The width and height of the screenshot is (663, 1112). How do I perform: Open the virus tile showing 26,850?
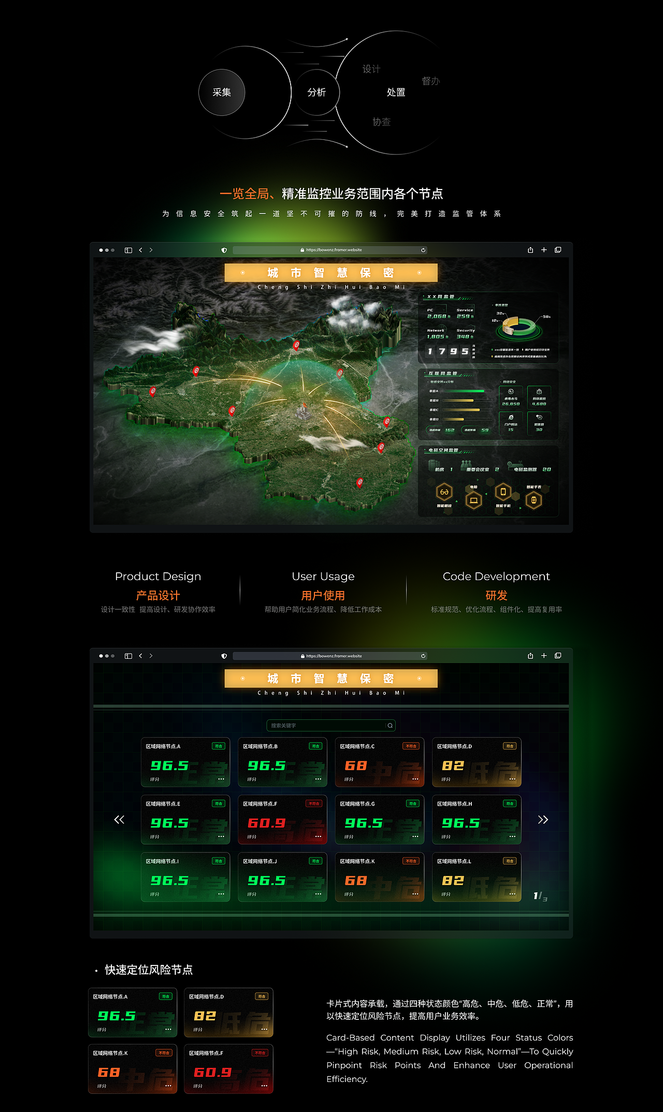511,397
